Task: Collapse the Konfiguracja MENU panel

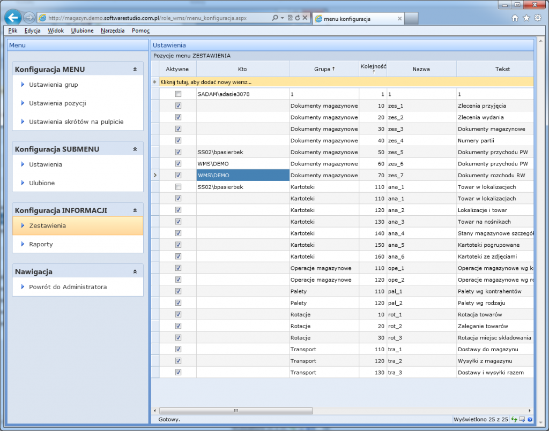Action: point(135,70)
